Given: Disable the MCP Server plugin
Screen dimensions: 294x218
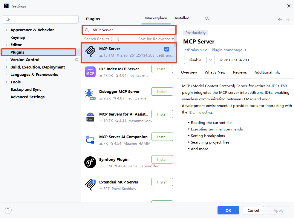Looking at the screenshot, I should [x=195, y=60].
